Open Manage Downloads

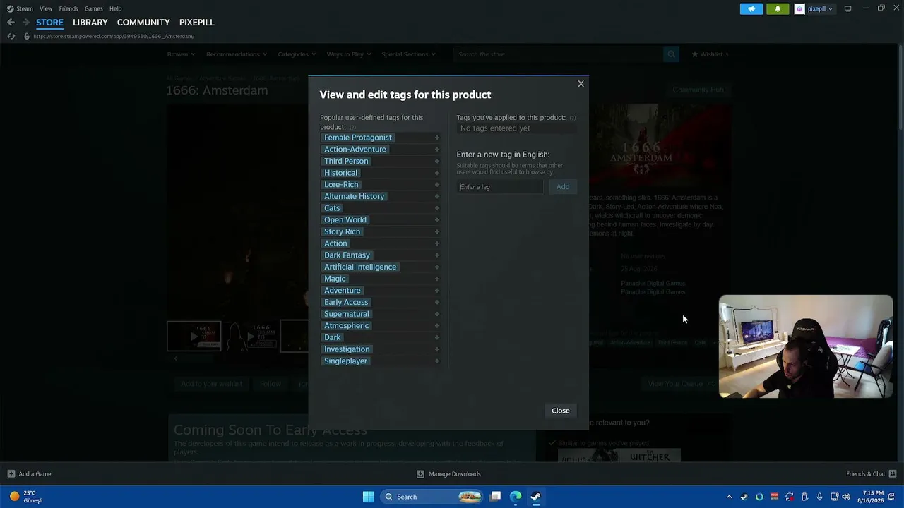coord(448,474)
